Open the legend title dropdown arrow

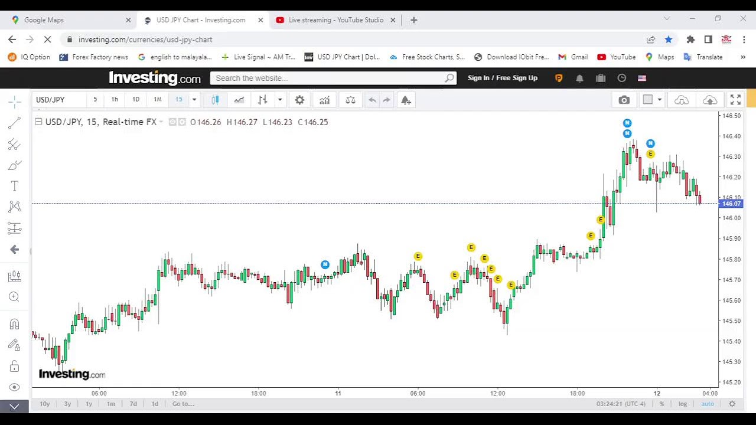click(161, 122)
